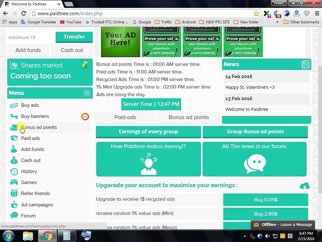Select History in the Menu
This screenshot has width=322, height=242.
point(50,171)
